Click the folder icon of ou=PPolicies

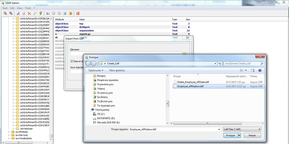13,132
